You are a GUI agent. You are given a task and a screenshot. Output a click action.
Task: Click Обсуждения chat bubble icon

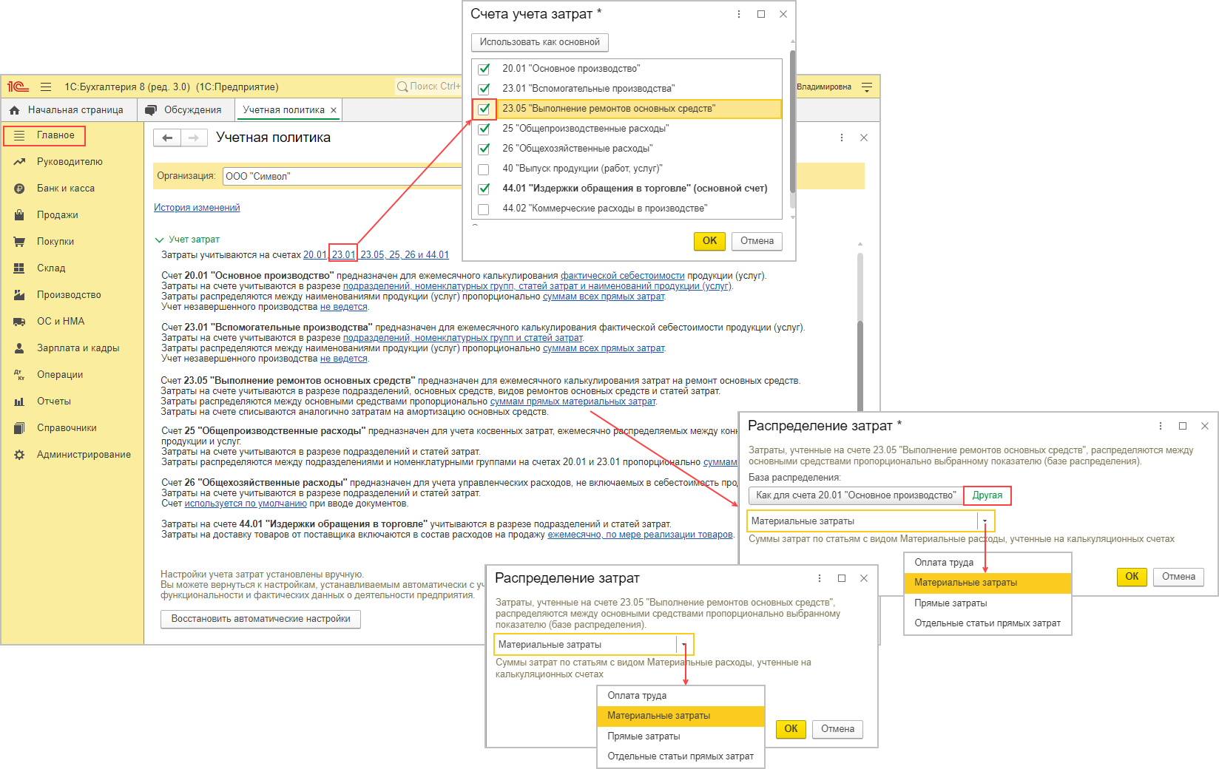pos(151,110)
